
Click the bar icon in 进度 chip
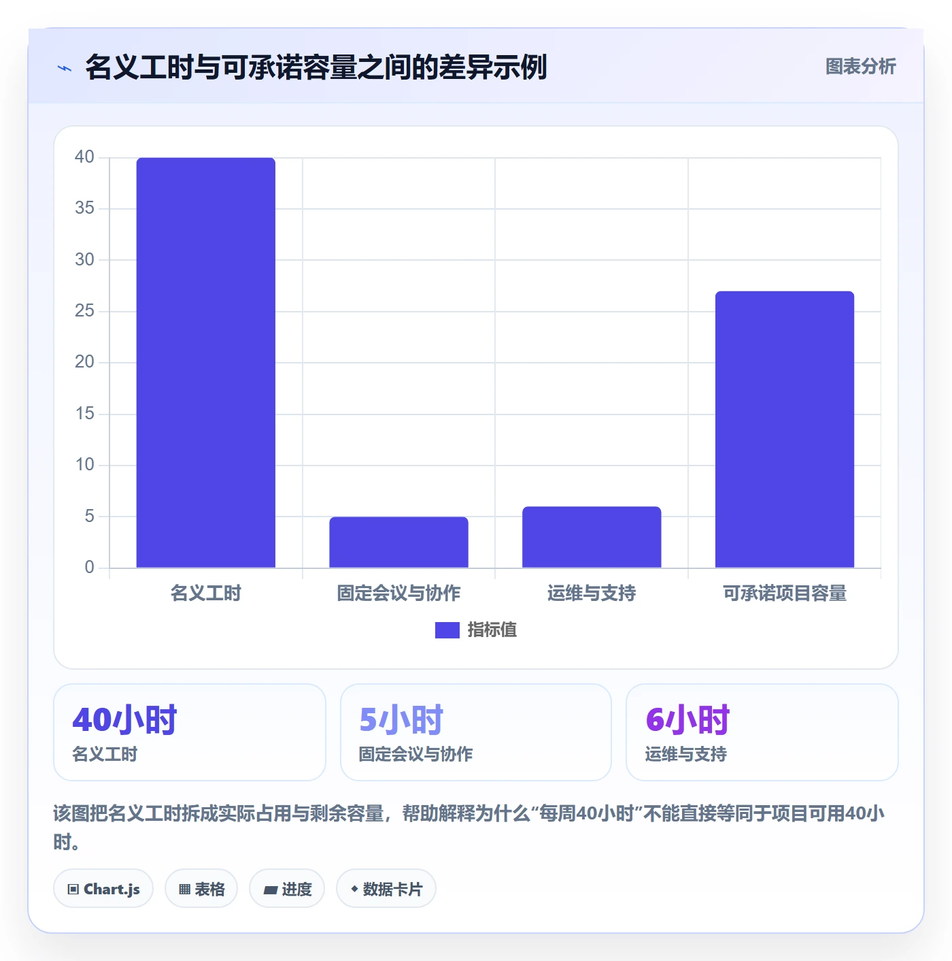click(270, 890)
